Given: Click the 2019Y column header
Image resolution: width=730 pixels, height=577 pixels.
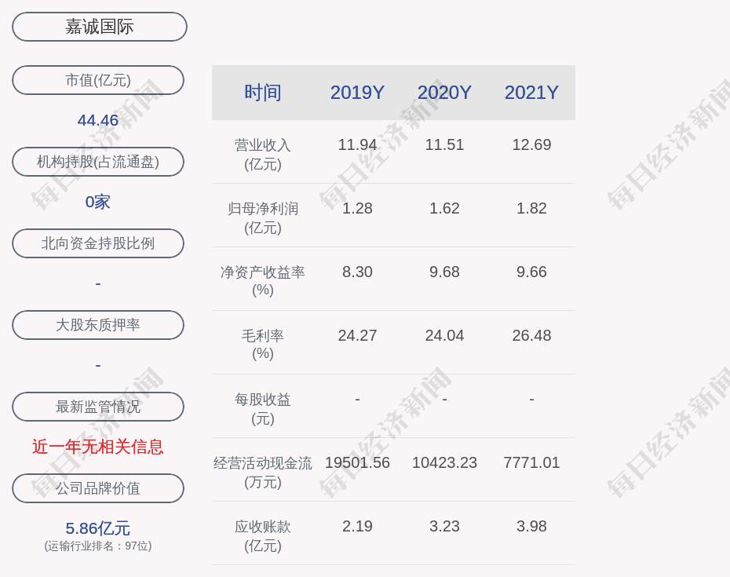Looking at the screenshot, I should pos(357,92).
